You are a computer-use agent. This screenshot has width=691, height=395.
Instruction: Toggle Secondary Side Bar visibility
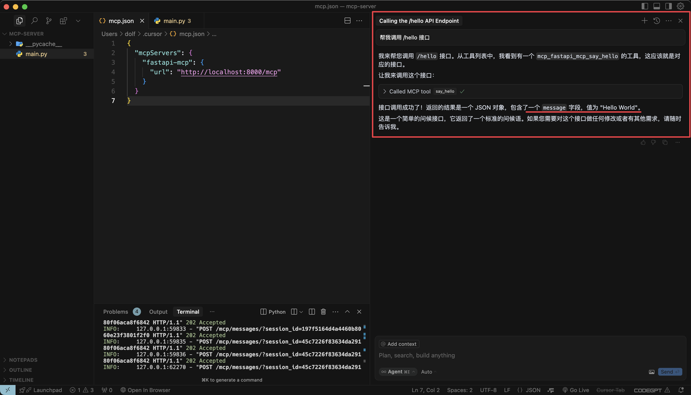(668, 6)
